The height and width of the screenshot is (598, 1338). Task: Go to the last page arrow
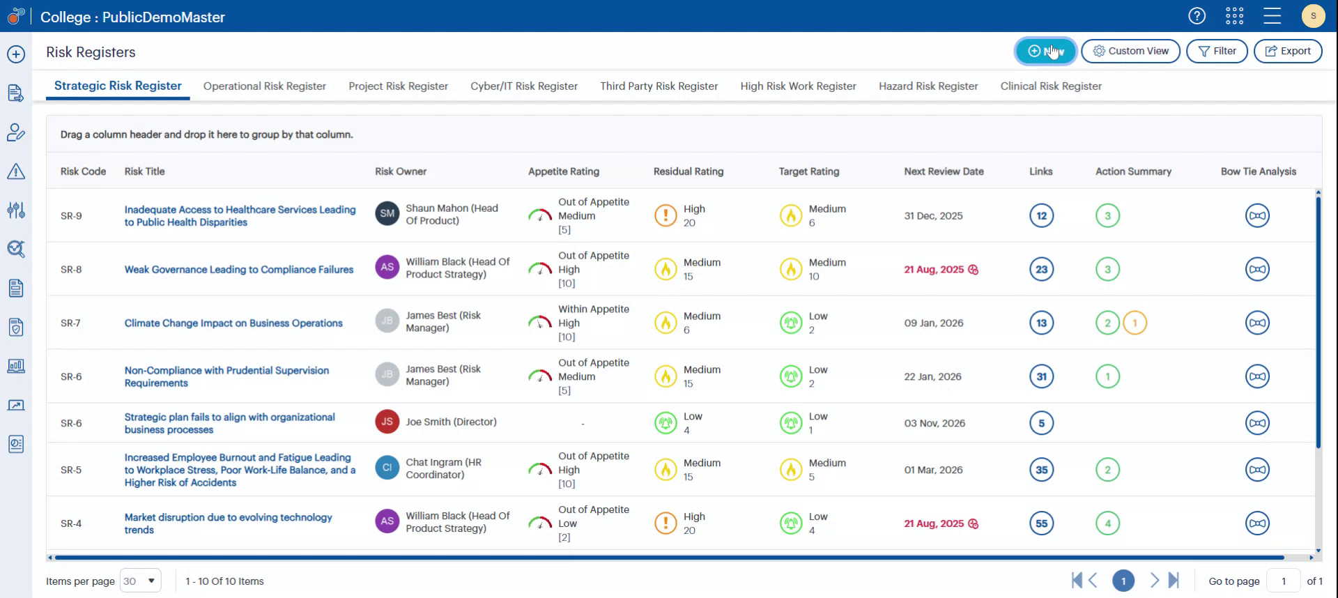tap(1174, 581)
